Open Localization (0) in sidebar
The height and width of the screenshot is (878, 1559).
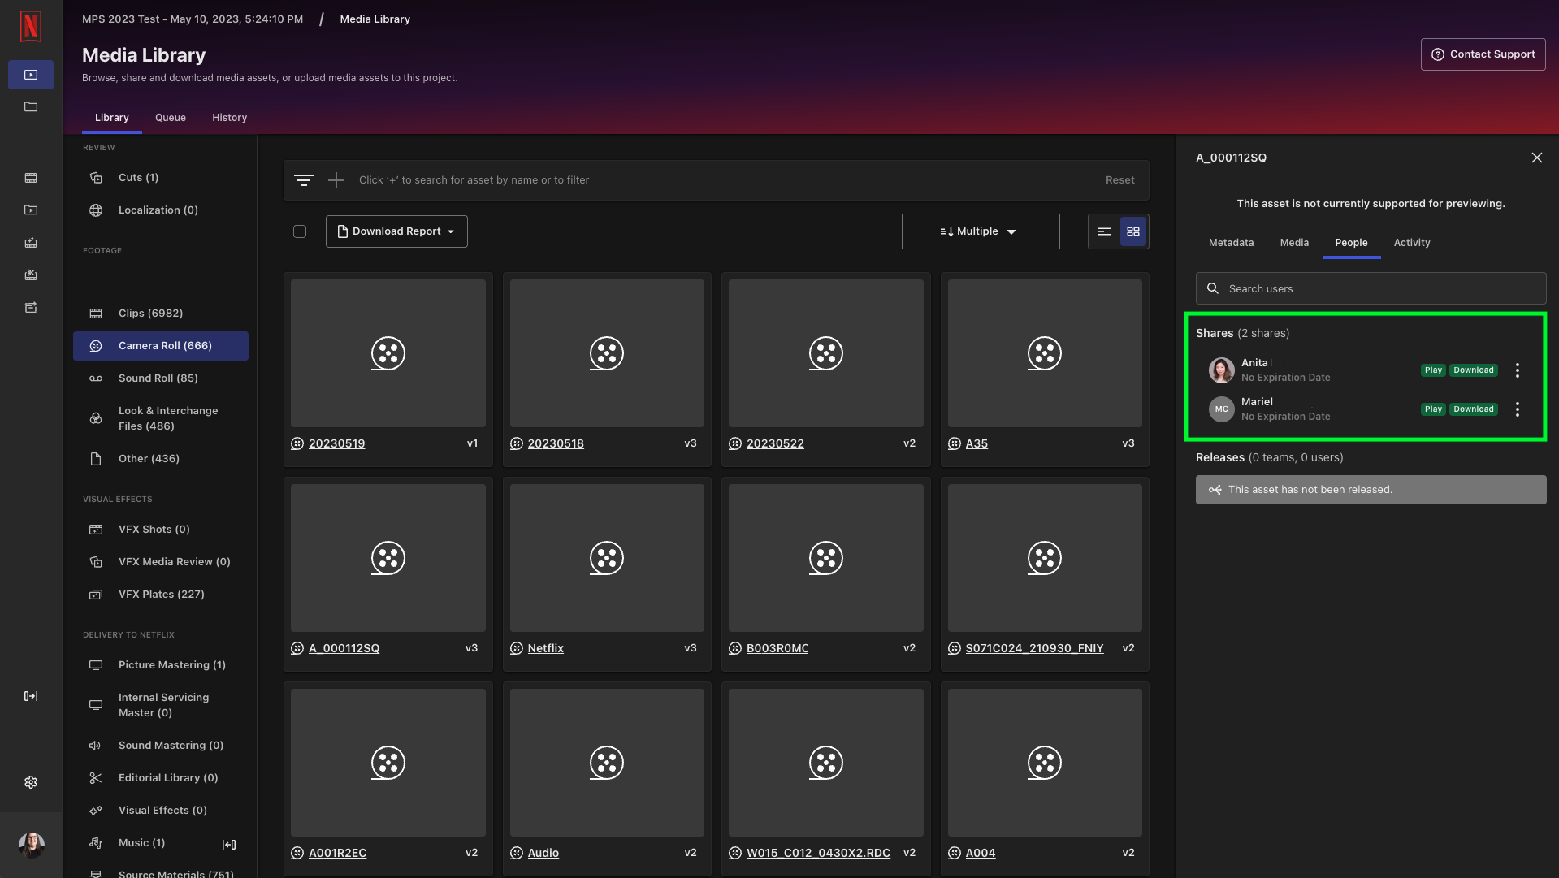(161, 210)
